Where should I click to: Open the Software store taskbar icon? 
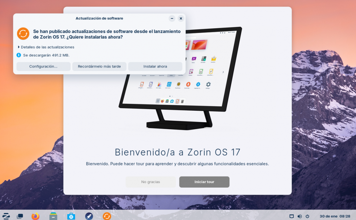(71, 216)
